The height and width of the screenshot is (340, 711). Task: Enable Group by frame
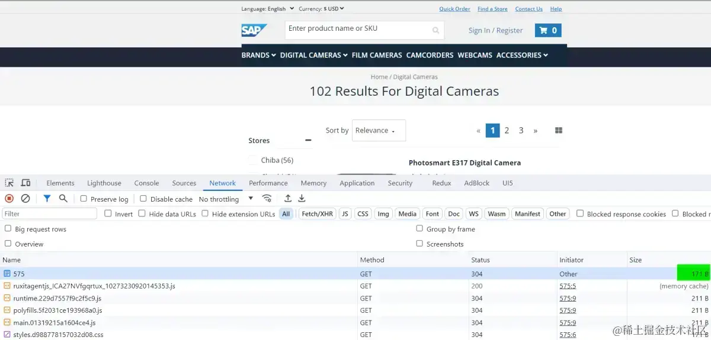[419, 228]
